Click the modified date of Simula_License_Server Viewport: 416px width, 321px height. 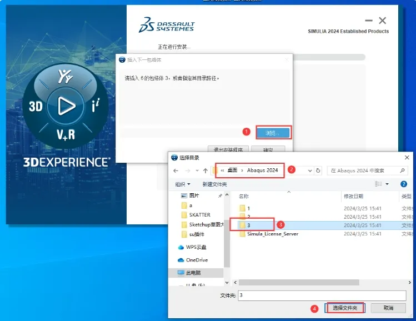tap(363, 234)
